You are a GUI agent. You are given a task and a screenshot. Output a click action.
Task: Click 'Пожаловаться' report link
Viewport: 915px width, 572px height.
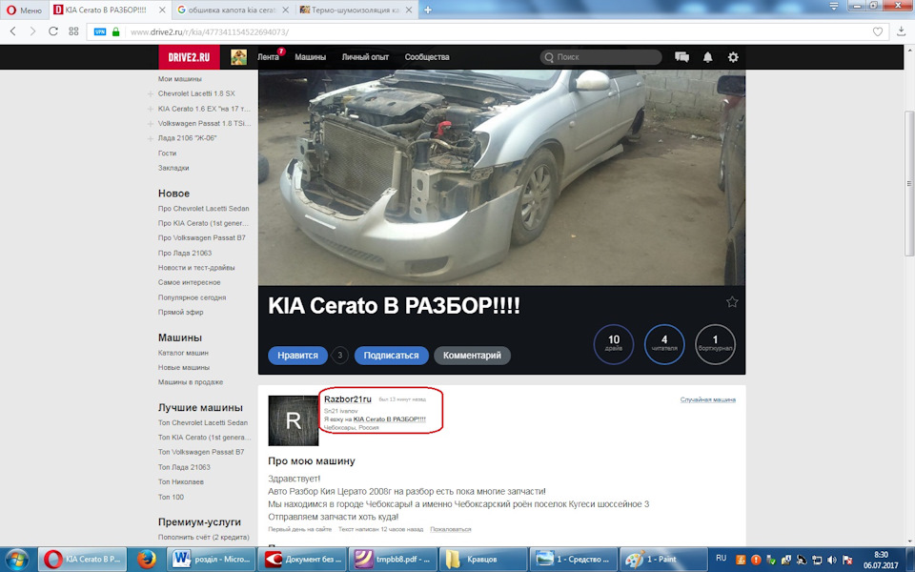pyautogui.click(x=451, y=529)
